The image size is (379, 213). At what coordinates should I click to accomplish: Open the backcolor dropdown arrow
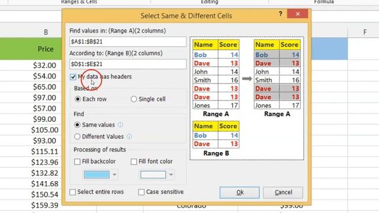pyautogui.click(x=114, y=175)
